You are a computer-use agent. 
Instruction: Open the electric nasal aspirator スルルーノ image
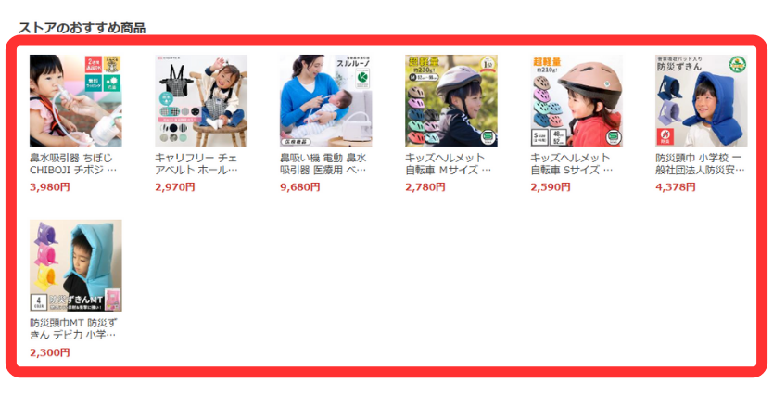click(x=326, y=100)
